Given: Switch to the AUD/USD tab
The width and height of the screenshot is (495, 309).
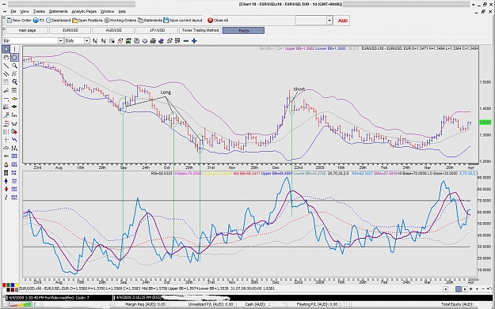Looking at the screenshot, I should tap(113, 30).
